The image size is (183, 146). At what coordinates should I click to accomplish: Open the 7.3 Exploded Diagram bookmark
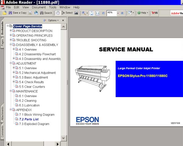pyautogui.click(x=34, y=124)
